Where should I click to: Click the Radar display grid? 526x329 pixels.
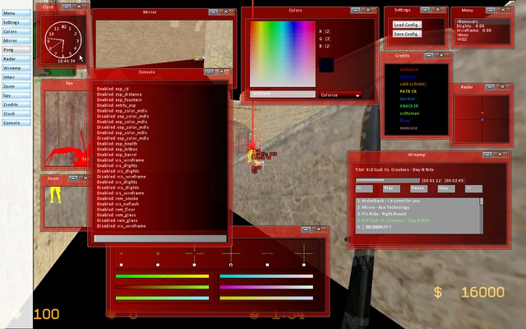coord(482,119)
